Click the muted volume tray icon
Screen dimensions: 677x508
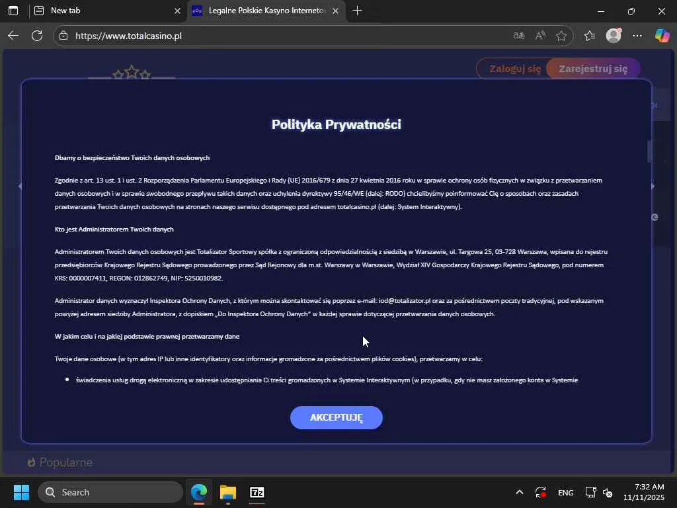pyautogui.click(x=608, y=492)
